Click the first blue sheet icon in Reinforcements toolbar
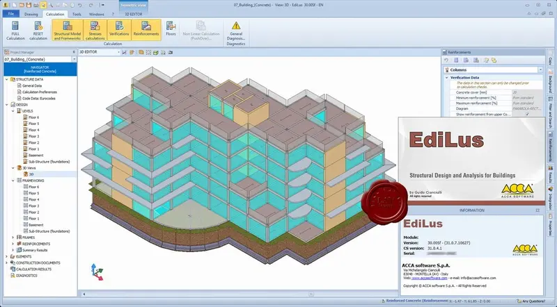The width and height of the screenshot is (557, 307). click(456, 60)
